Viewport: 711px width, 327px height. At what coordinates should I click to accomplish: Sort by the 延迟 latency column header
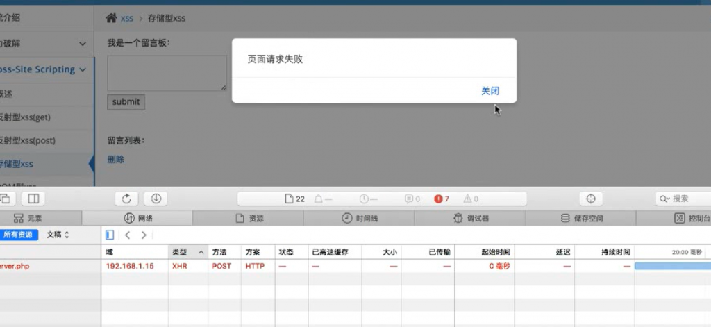(x=544, y=252)
